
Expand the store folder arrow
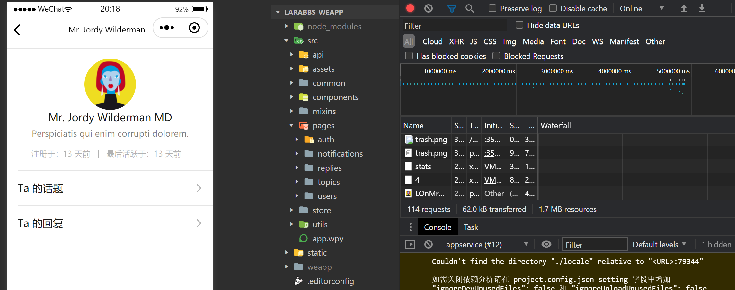[x=291, y=210]
